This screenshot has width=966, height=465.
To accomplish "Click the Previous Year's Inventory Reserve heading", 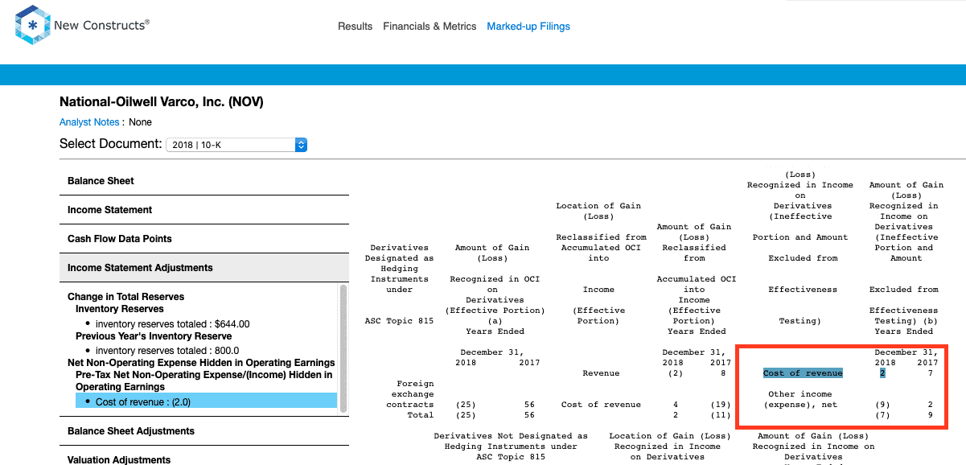I will [154, 336].
